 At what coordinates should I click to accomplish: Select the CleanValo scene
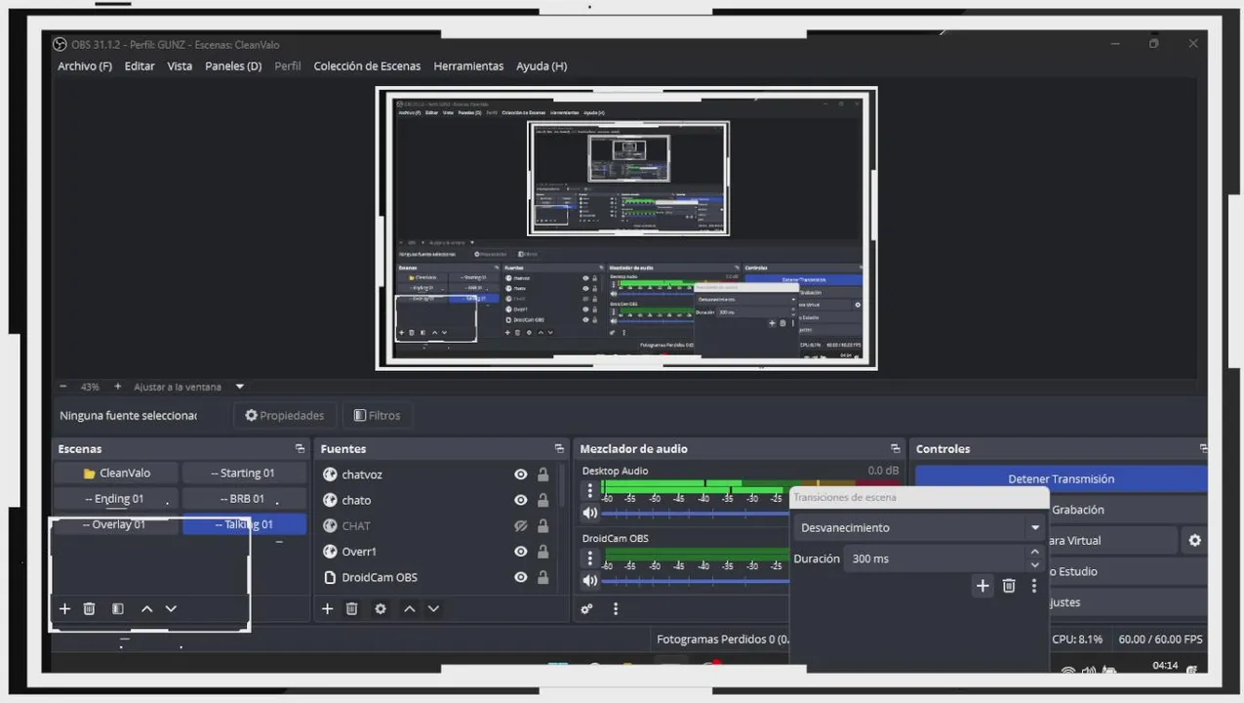point(116,473)
